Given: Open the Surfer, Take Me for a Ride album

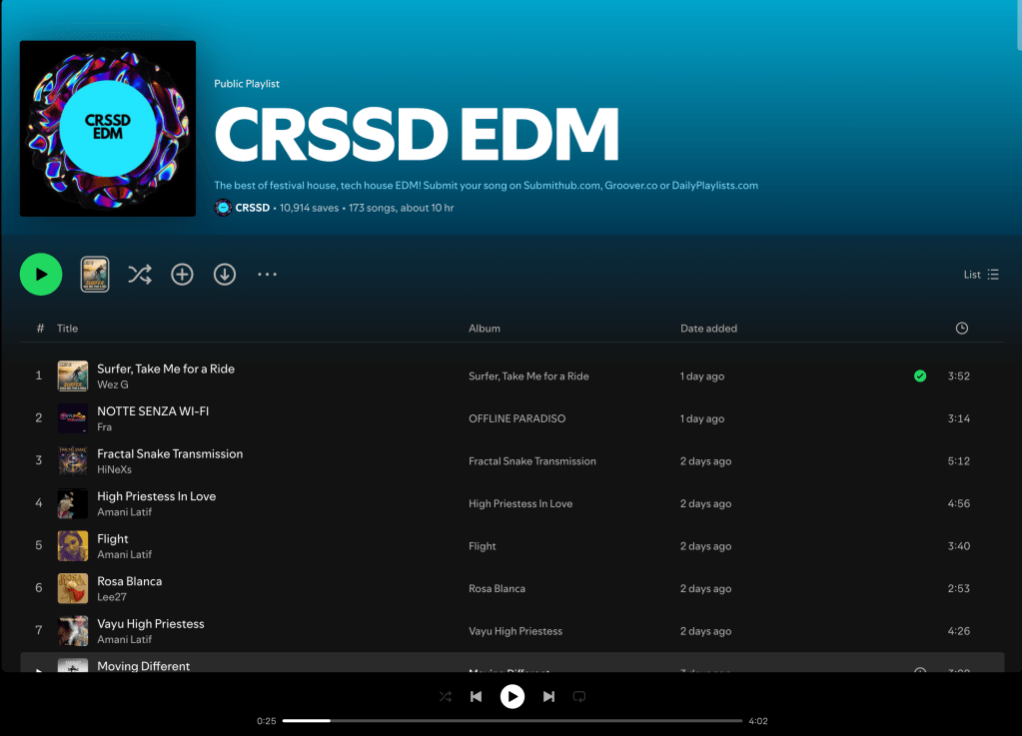Looking at the screenshot, I should point(528,375).
